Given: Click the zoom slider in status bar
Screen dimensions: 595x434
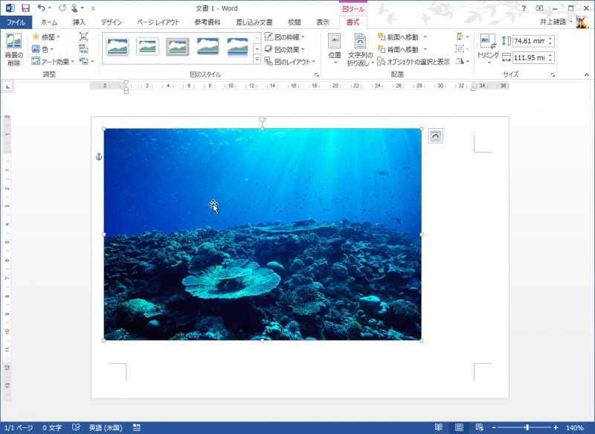Looking at the screenshot, I should (x=527, y=428).
